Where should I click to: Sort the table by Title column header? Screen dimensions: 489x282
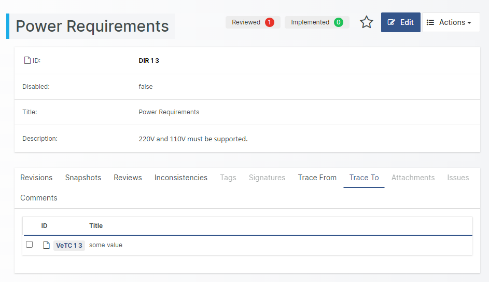tap(96, 226)
